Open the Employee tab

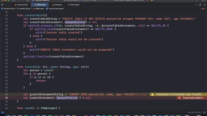[57, 5]
